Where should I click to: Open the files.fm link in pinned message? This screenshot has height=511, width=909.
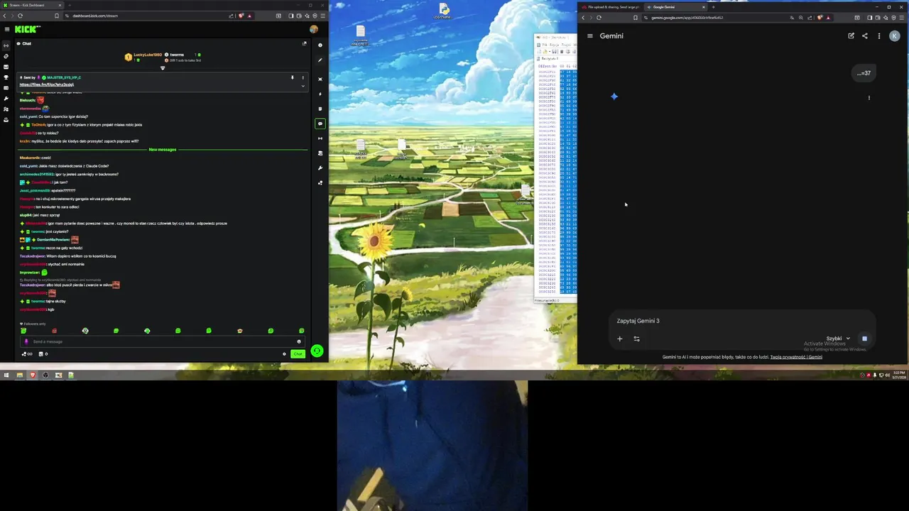click(x=46, y=84)
